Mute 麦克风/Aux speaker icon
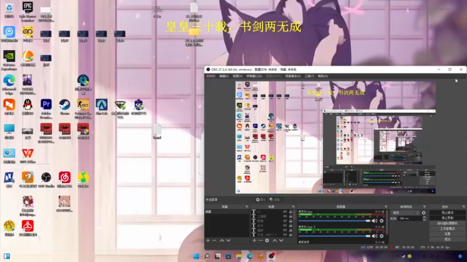 (x=374, y=221)
